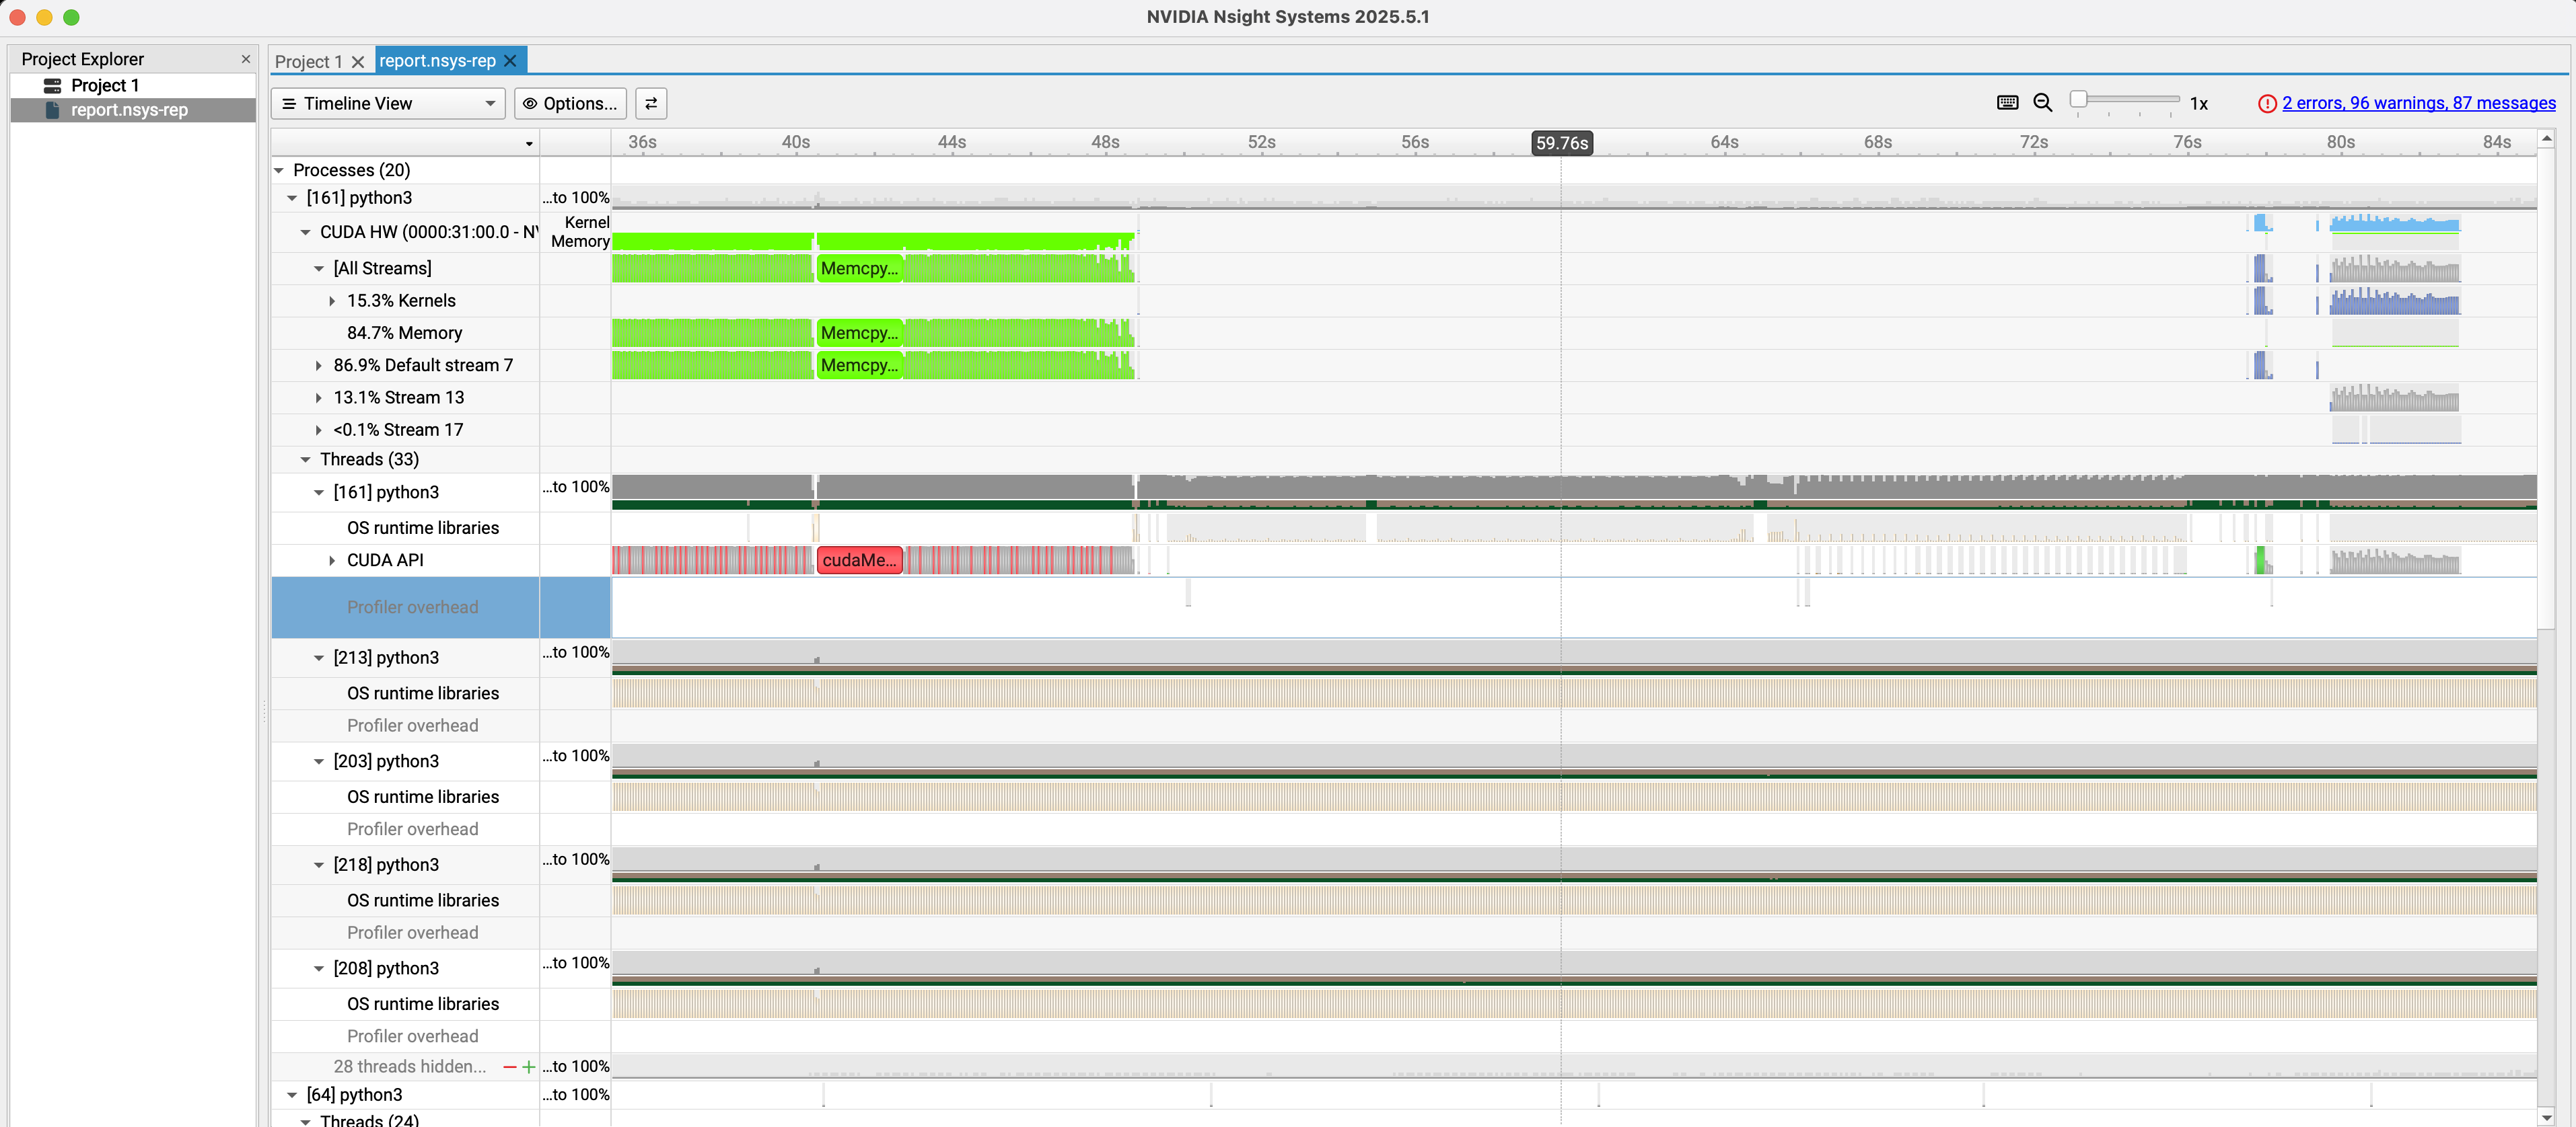
Task: Click the red error indicator icon
Action: (x=2266, y=104)
